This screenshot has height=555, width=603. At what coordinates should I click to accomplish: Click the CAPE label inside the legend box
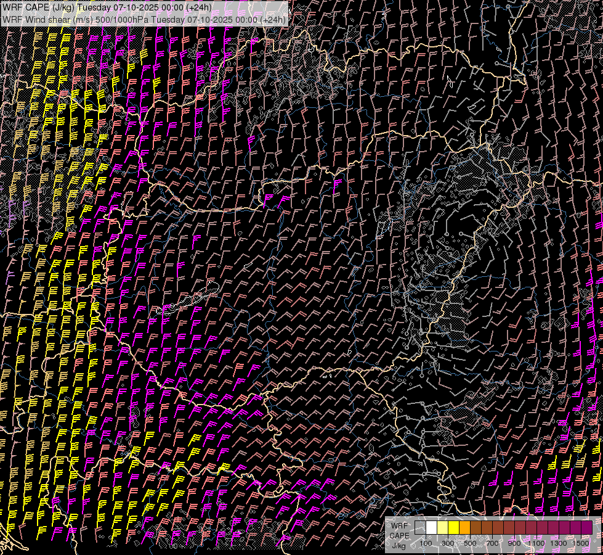[399, 535]
